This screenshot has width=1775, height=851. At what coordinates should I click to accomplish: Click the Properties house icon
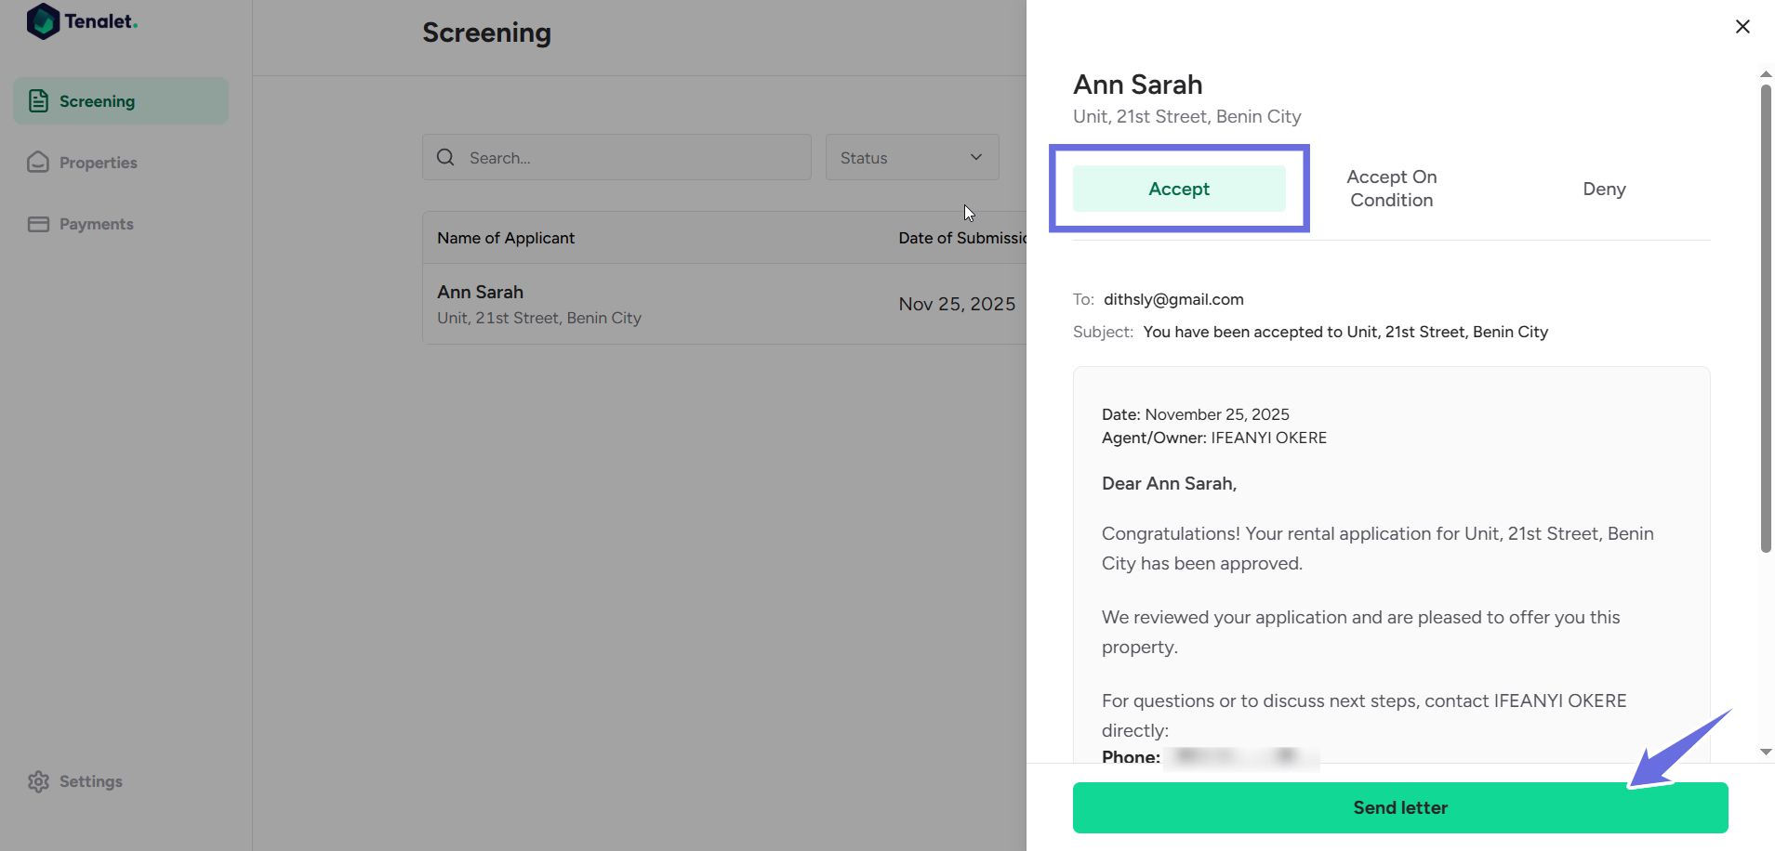(38, 163)
